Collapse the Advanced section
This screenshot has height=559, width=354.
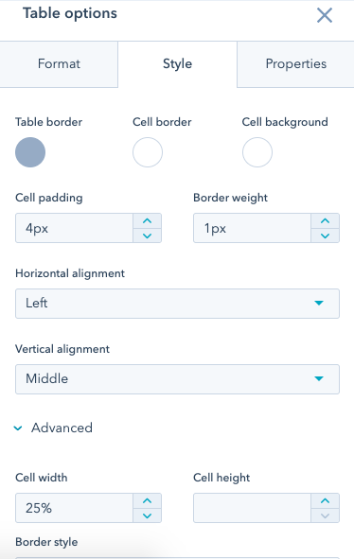53,428
